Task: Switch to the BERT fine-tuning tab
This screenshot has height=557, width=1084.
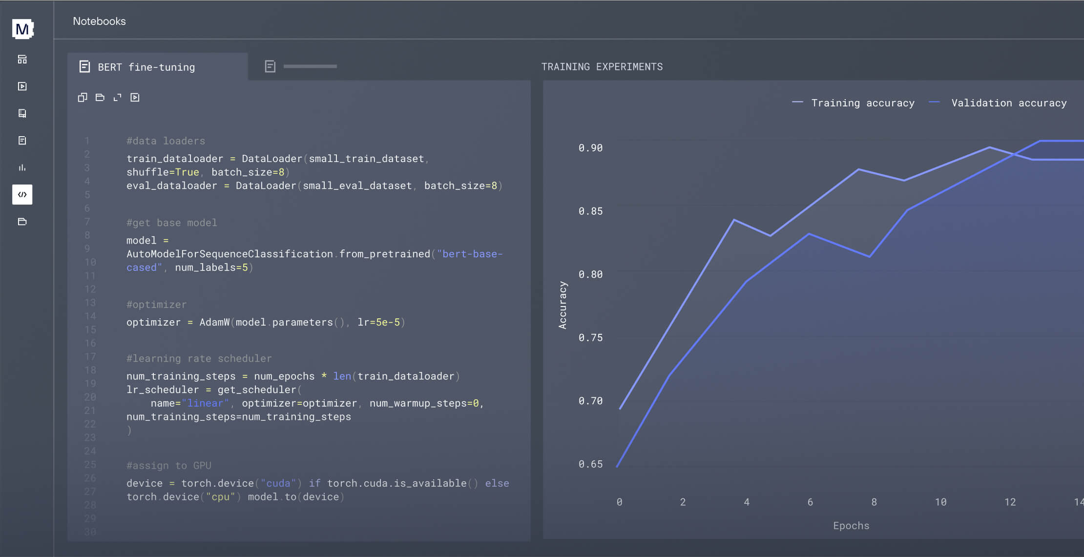Action: pos(146,67)
